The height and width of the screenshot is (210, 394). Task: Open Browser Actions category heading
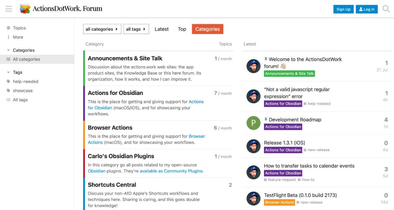pyautogui.click(x=110, y=128)
